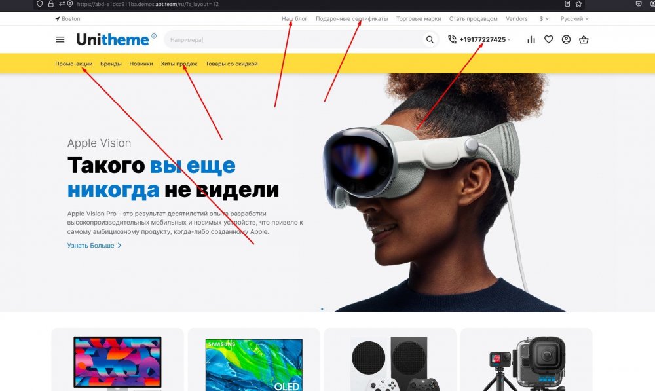Image resolution: width=655 pixels, height=391 pixels.
Task: Open the Наш блог link
Action: point(295,19)
